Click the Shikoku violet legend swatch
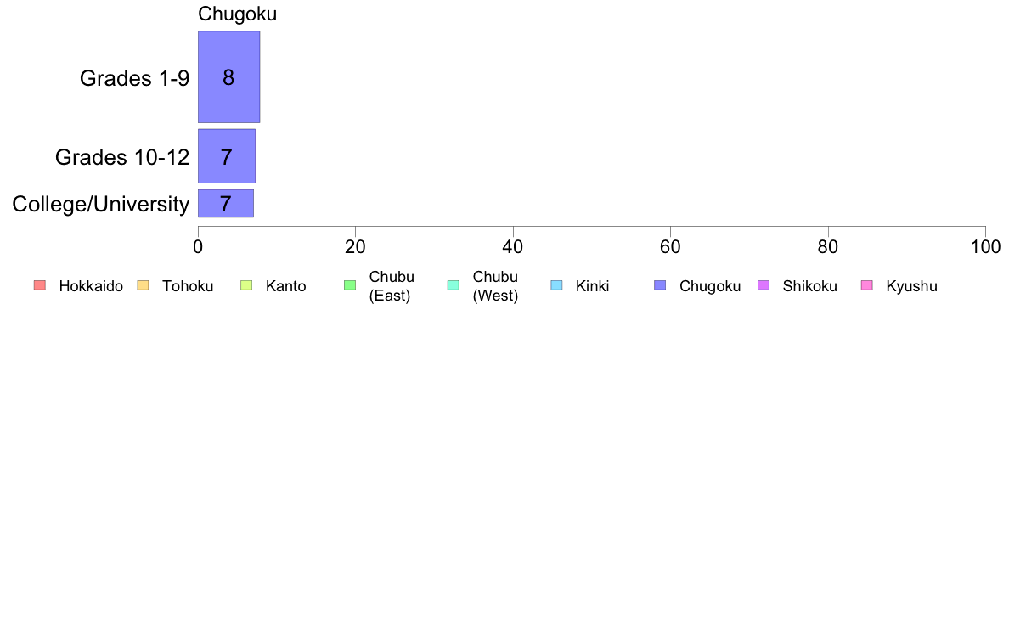The height and width of the screenshot is (625, 1009). pos(764,285)
